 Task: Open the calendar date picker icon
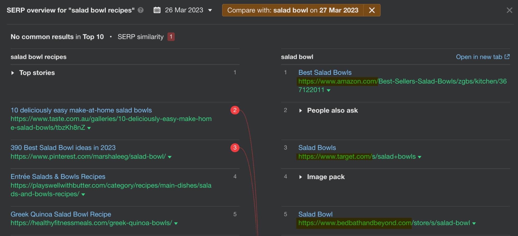(x=157, y=10)
